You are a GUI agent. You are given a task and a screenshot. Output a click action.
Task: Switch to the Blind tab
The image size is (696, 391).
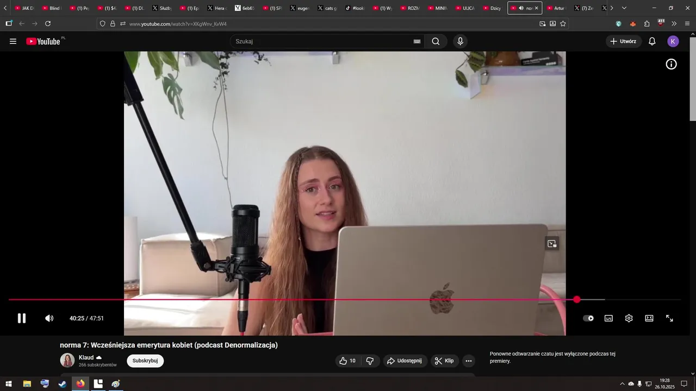[52, 8]
